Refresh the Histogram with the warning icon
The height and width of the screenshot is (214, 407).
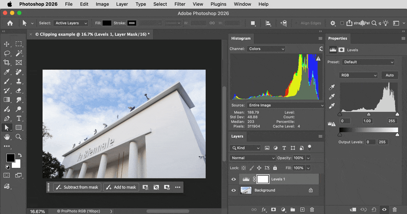coord(318,58)
